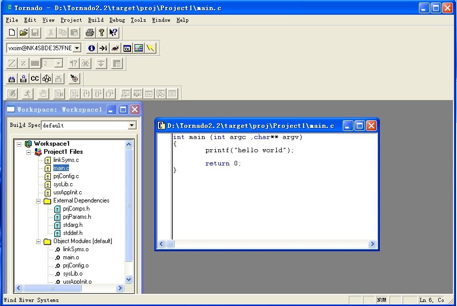
Task: Open the browser icon in launch toolbar
Action: [x=139, y=48]
